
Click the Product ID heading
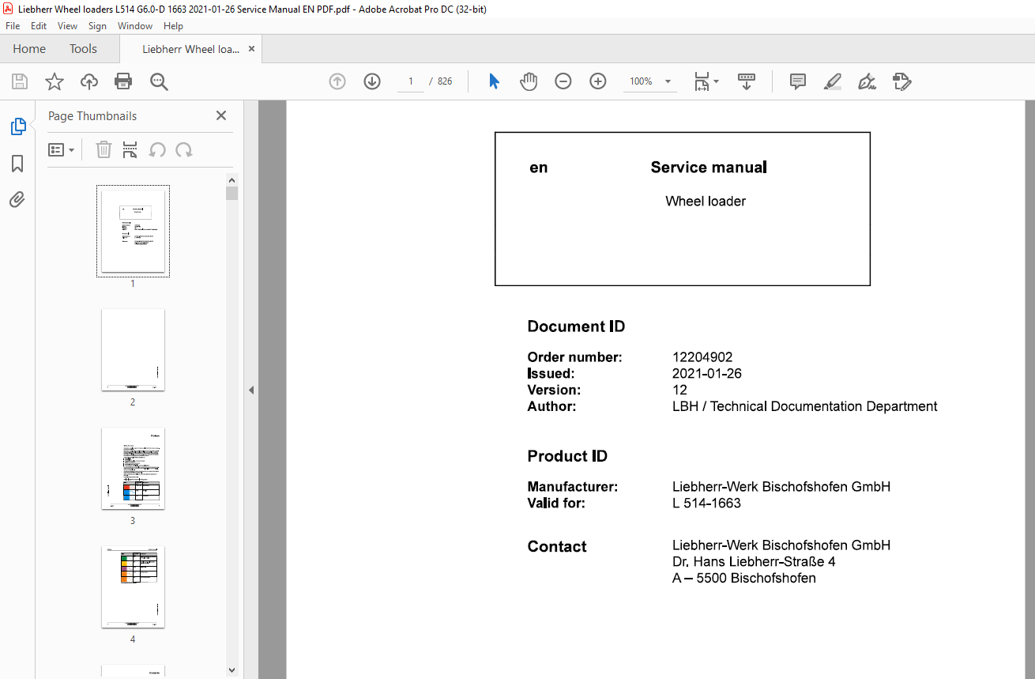coord(567,456)
